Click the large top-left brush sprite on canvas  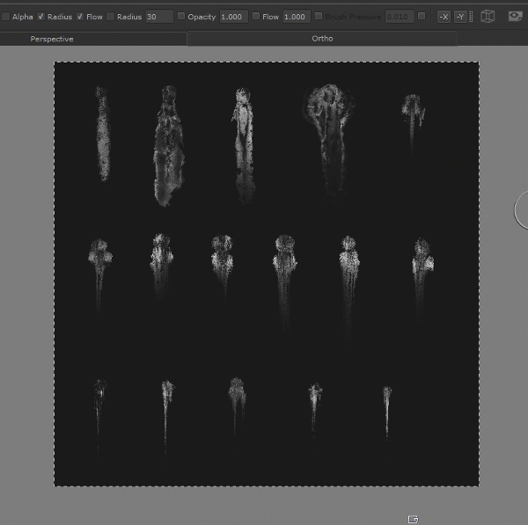coord(103,134)
